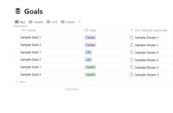Open the first Sample Goal 1 row
173x113 pixels.
(x=31, y=37)
